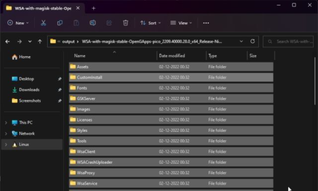Go back with the left arrow
This screenshot has width=318, height=191.
coord(7,42)
